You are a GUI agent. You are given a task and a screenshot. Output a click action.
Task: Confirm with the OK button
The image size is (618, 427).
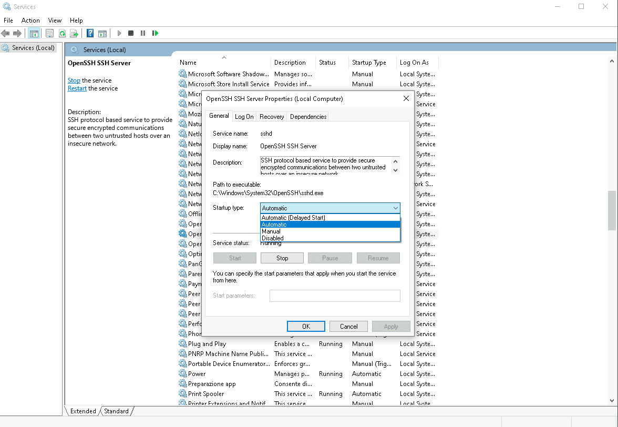[306, 327]
